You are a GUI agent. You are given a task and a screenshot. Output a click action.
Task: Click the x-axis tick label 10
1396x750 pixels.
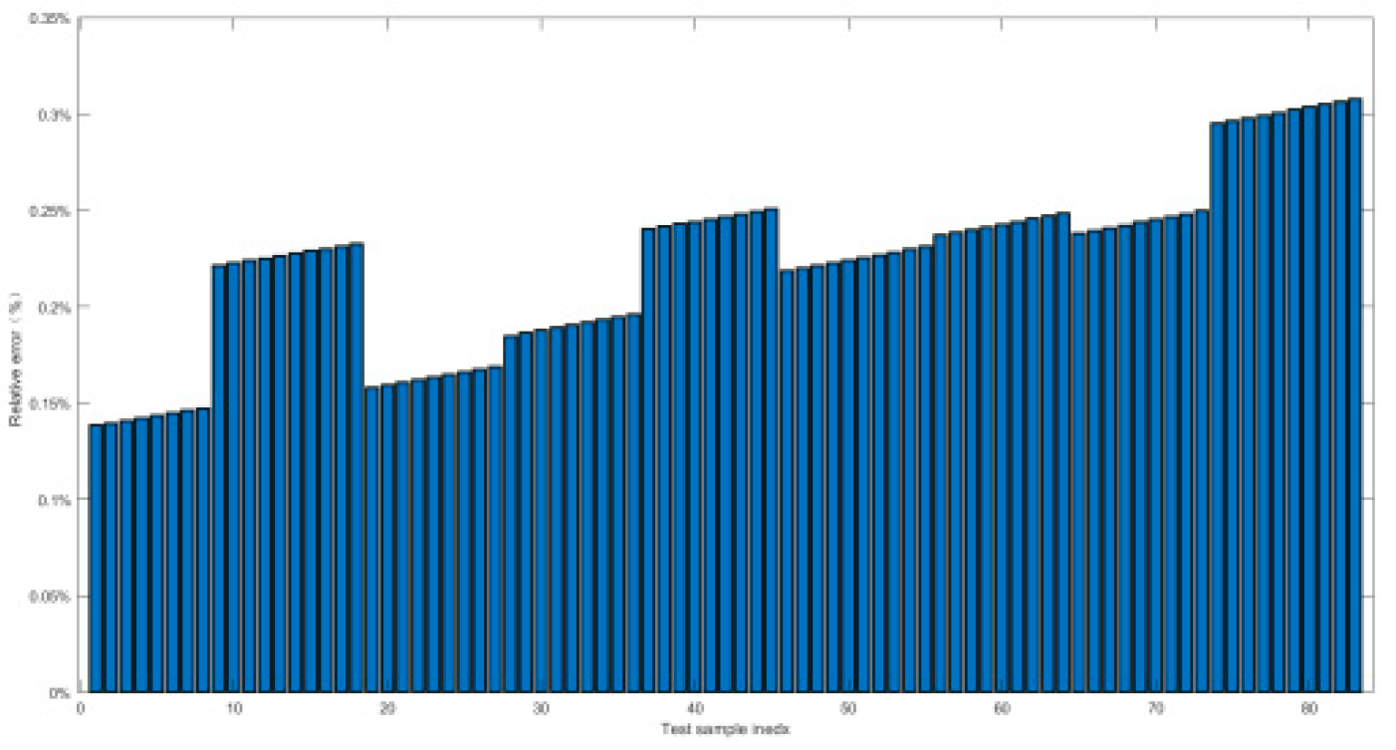[x=234, y=709]
